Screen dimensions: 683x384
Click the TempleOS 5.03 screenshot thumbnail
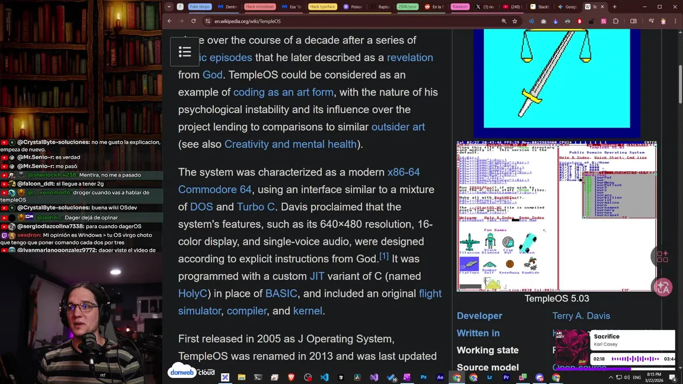click(557, 216)
